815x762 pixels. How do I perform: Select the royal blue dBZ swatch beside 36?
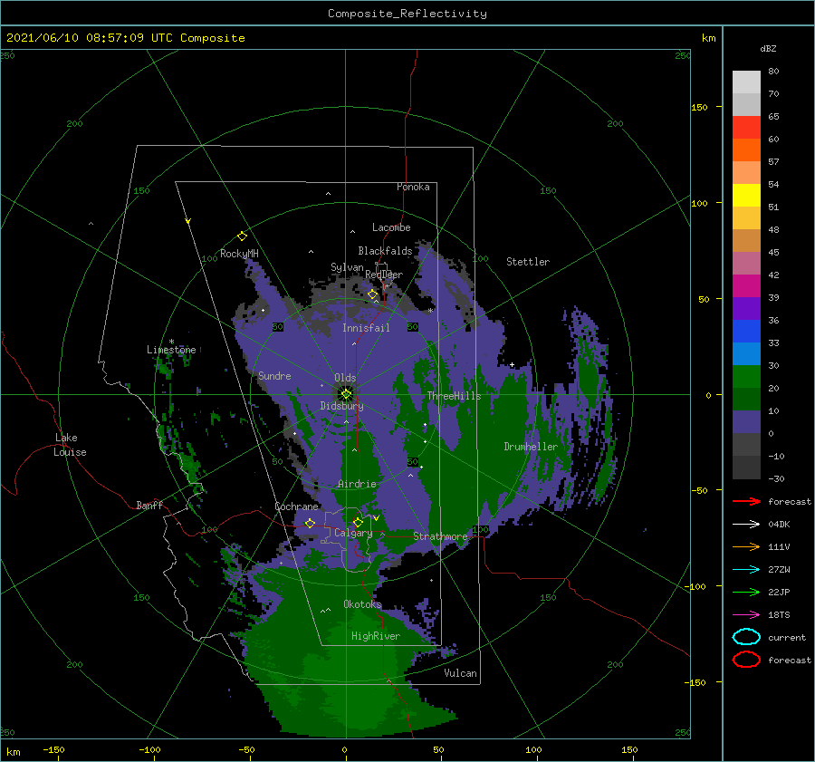746,332
